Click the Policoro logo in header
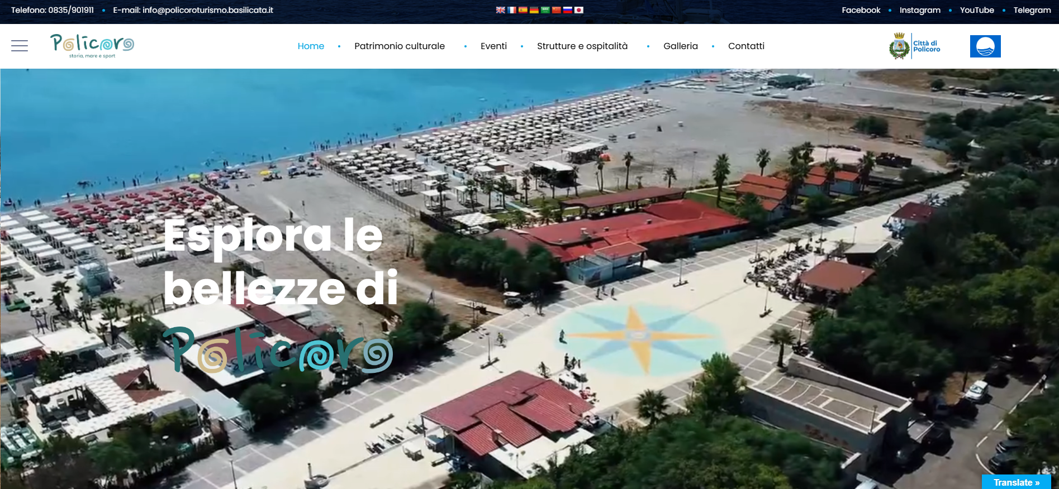Image resolution: width=1059 pixels, height=489 pixels. coord(92,46)
